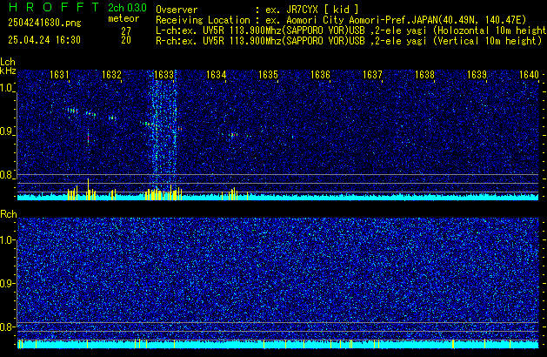The height and width of the screenshot is (357, 547).
Task: Click the Rch channel label
Action: pos(9,214)
